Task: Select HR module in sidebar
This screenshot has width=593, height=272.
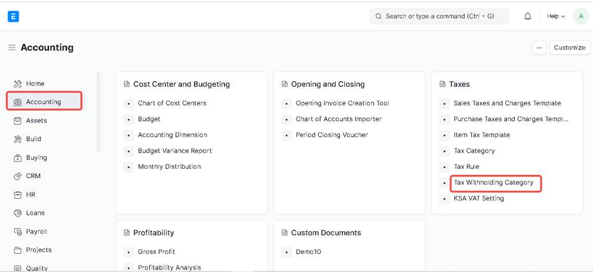Action: pos(30,195)
